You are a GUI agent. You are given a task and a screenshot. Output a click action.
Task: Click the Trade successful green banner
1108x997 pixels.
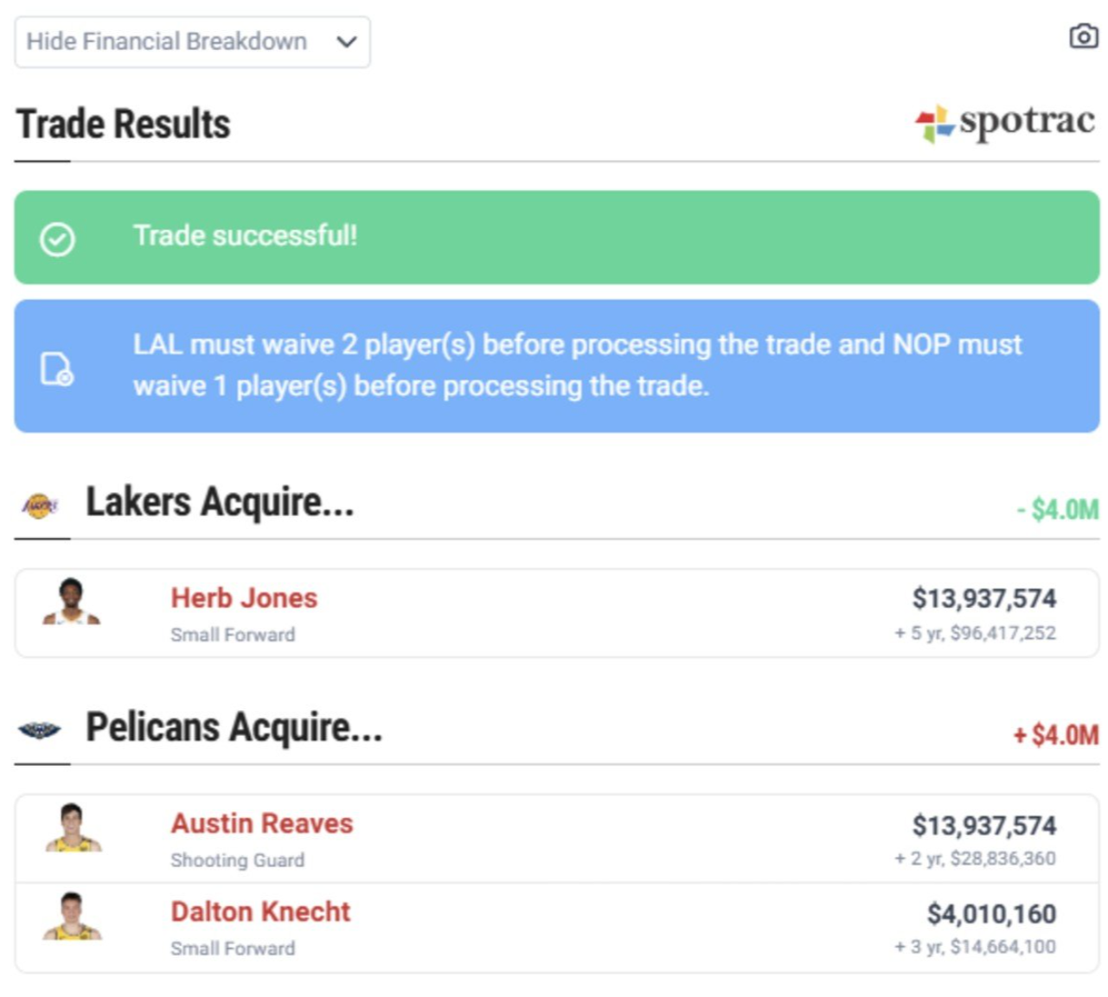click(556, 237)
